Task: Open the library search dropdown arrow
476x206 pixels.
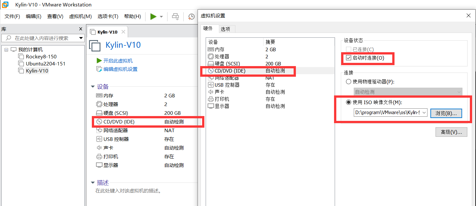Action: coord(81,38)
